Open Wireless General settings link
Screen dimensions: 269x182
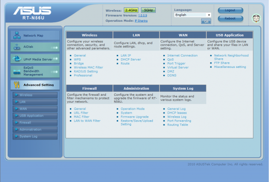tap(80, 55)
